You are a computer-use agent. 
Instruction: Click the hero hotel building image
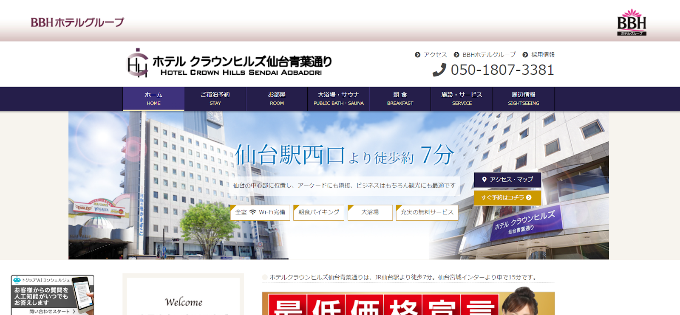point(339,186)
